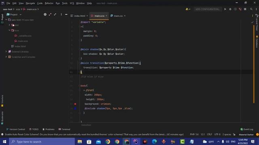
Task: Open Version Control tool window
Action: pyautogui.click(x=16, y=129)
